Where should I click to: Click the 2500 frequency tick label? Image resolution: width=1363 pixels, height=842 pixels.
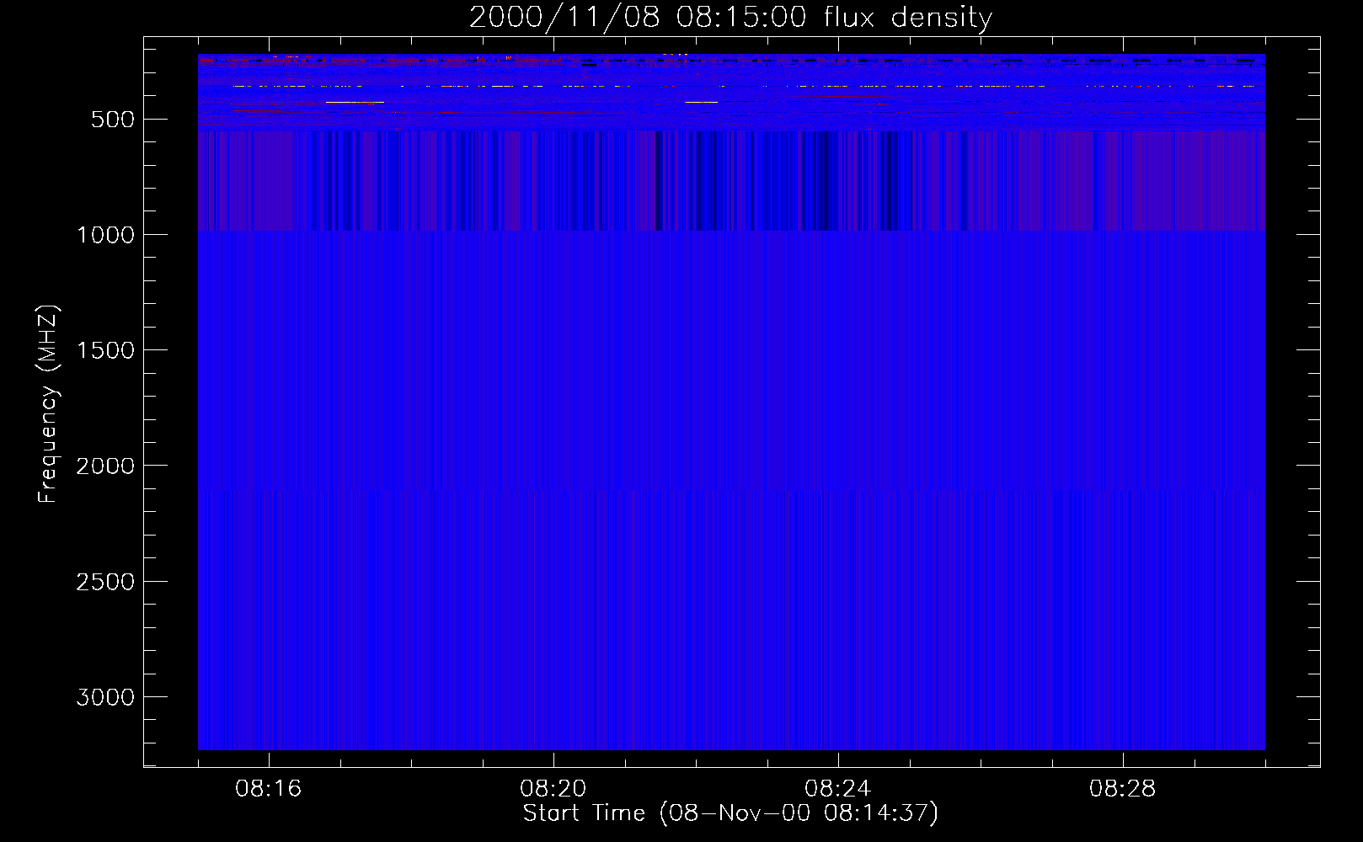[105, 582]
